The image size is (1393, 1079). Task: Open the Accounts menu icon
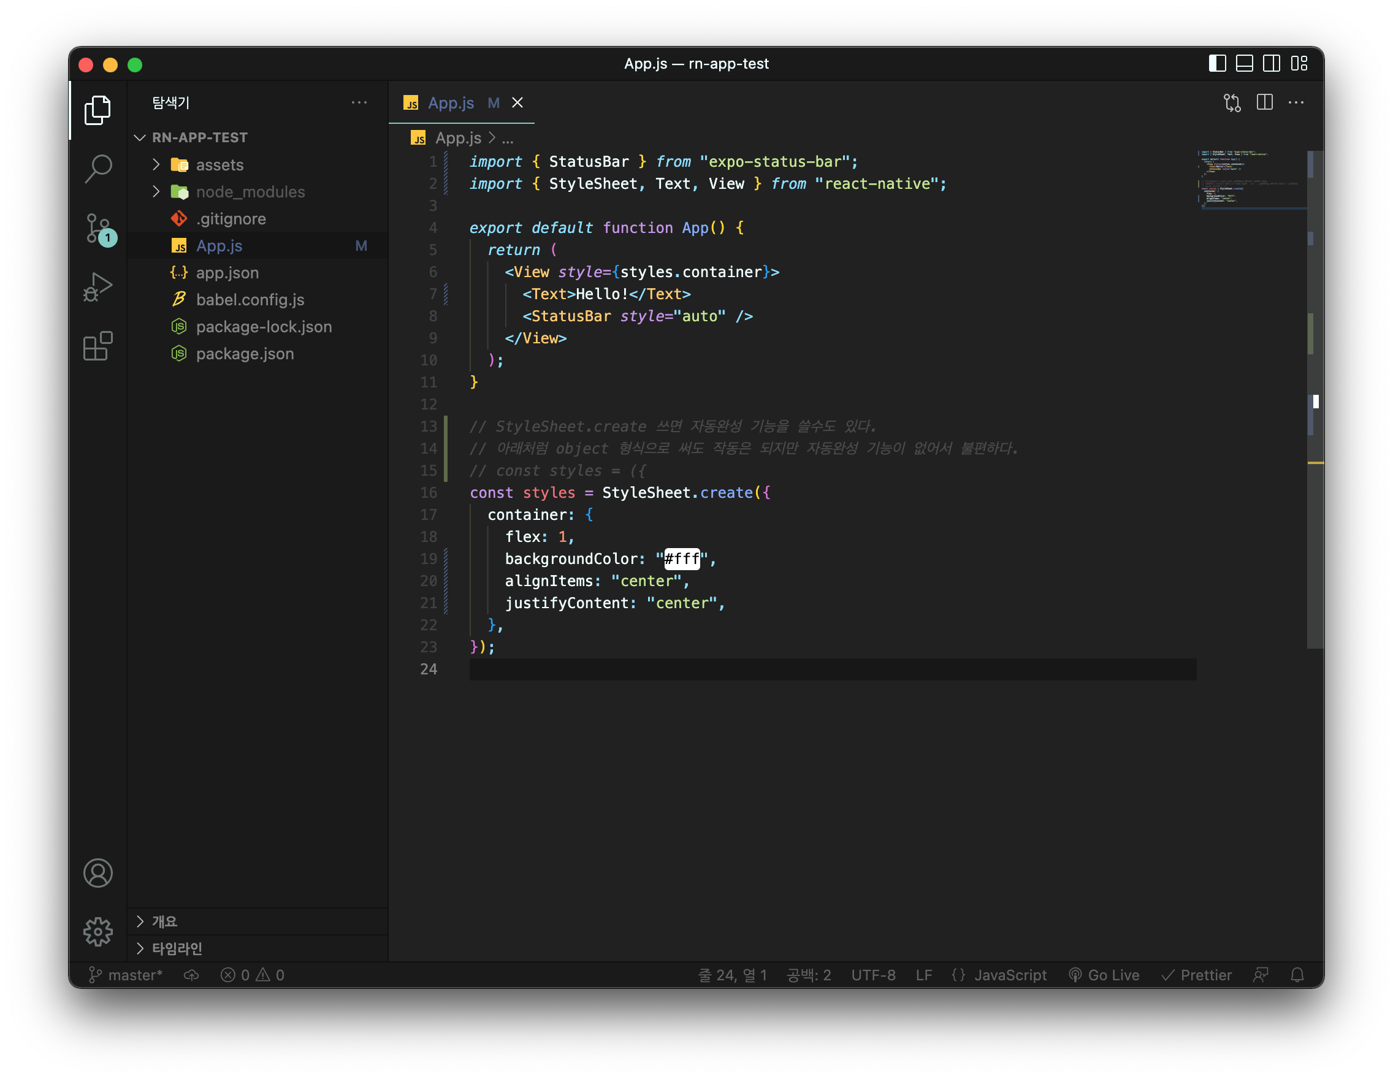98,873
